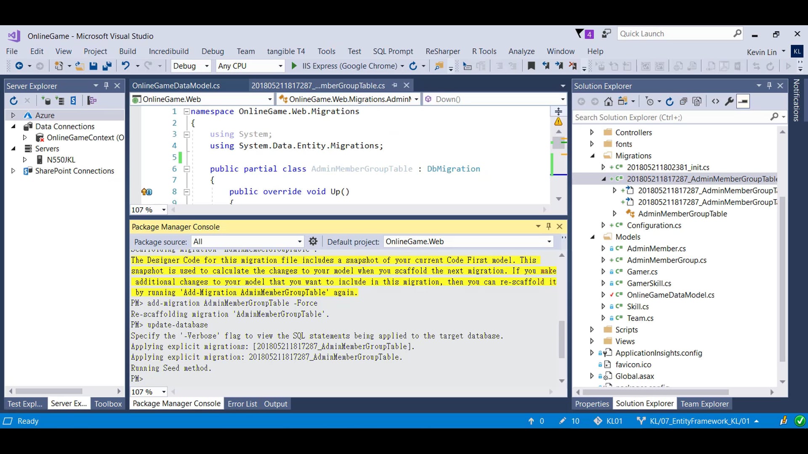Click KL/07_EntityFramework_KL/01 branch in status bar
The height and width of the screenshot is (454, 808).
[x=699, y=421]
